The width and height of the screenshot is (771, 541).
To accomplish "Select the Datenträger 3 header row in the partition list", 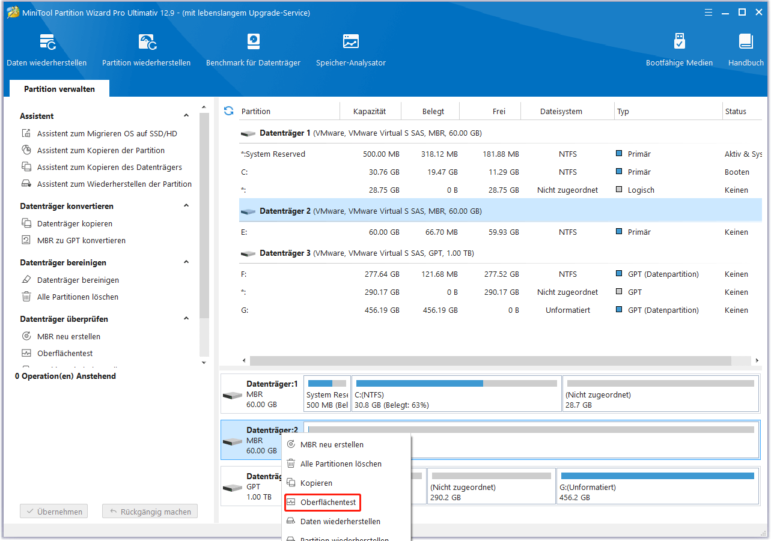I will click(500, 253).
